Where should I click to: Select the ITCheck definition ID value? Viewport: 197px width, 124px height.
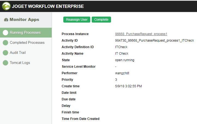tap(121, 47)
